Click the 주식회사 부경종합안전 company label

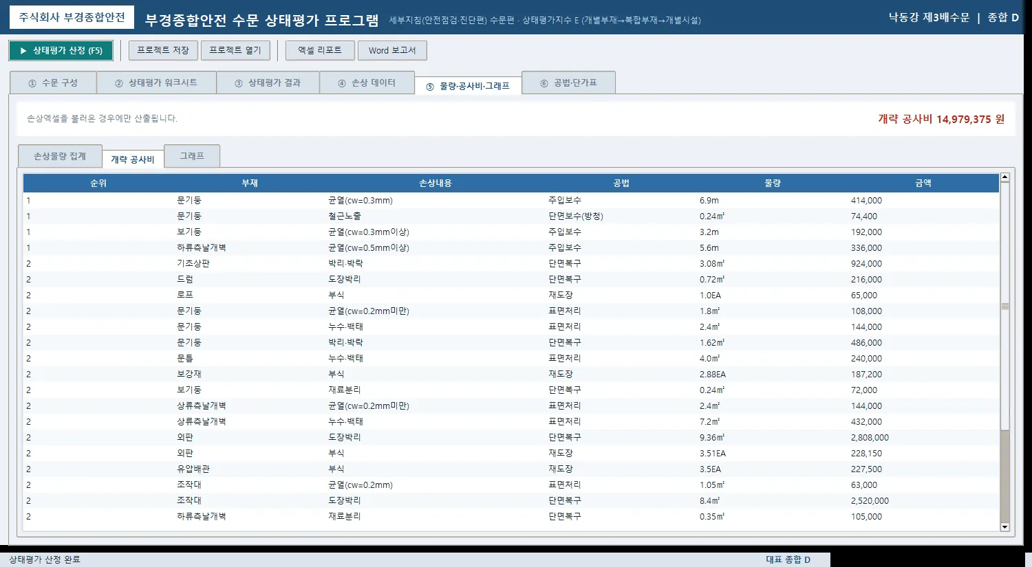[72, 17]
